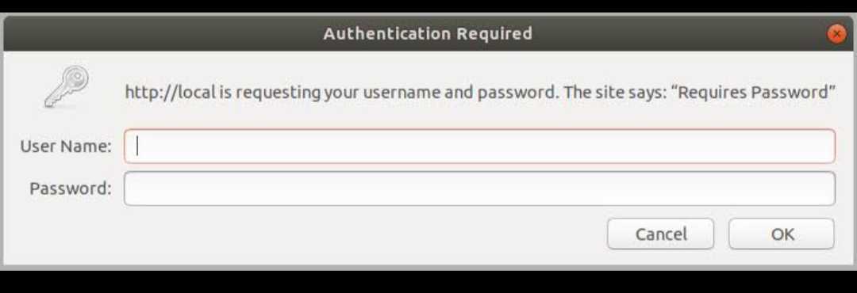Click the black background below the dialog

click(x=428, y=281)
